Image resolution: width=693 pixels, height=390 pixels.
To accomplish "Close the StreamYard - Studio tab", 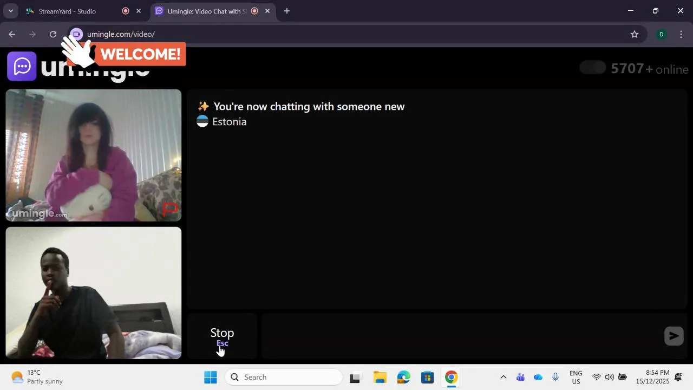I will point(139,11).
